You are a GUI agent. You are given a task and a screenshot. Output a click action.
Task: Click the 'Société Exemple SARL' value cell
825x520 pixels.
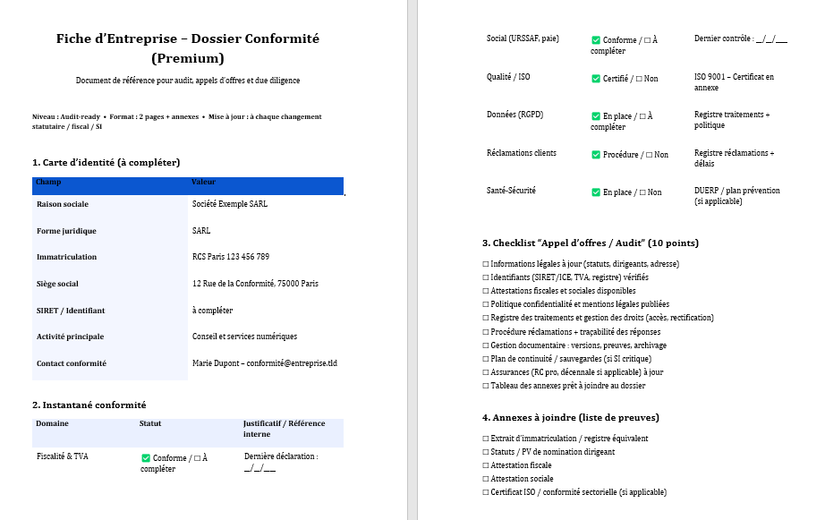pos(230,204)
